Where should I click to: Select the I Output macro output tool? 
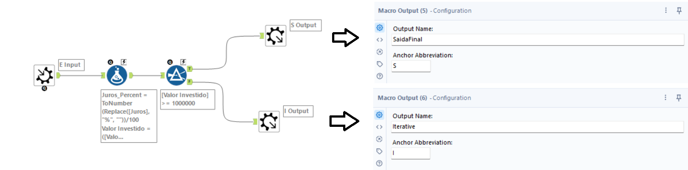pos(269,121)
